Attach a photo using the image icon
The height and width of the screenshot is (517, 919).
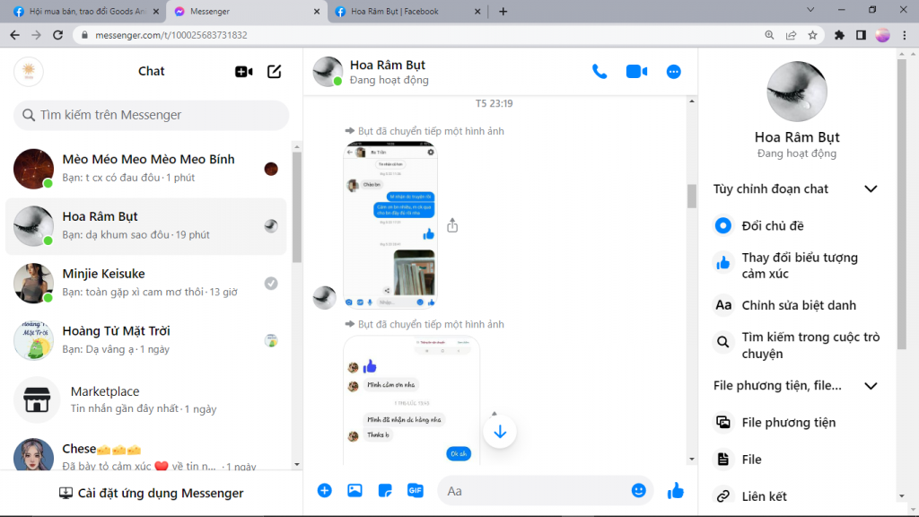(x=354, y=490)
